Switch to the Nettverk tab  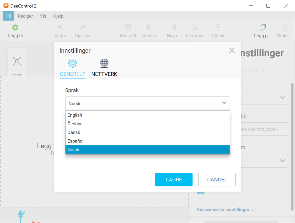tap(104, 67)
